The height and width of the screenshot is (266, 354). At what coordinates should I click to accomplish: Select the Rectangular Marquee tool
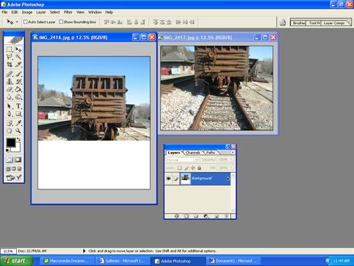coord(9,49)
